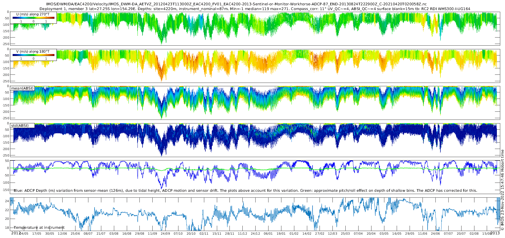505x238 pixels.
Task: Click the '30/05' date tick label
Action: click(50, 234)
